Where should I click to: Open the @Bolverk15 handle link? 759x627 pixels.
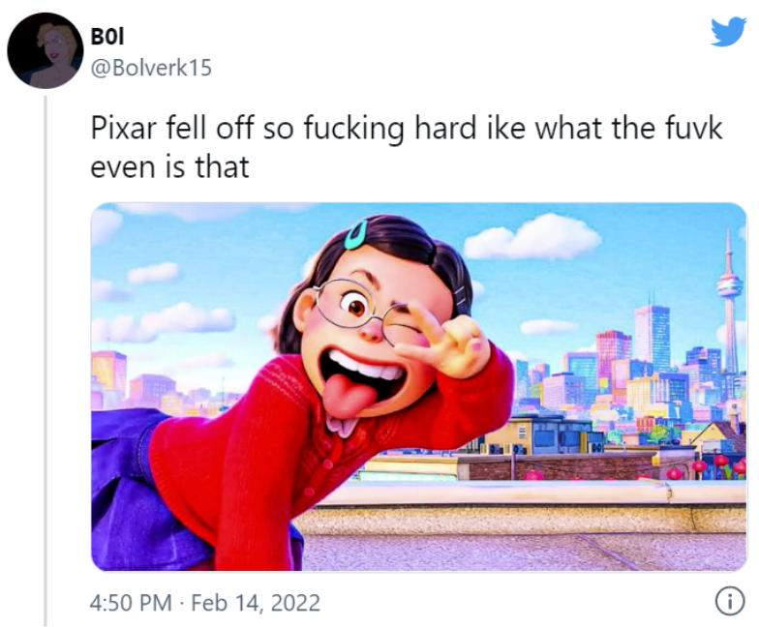(x=151, y=68)
